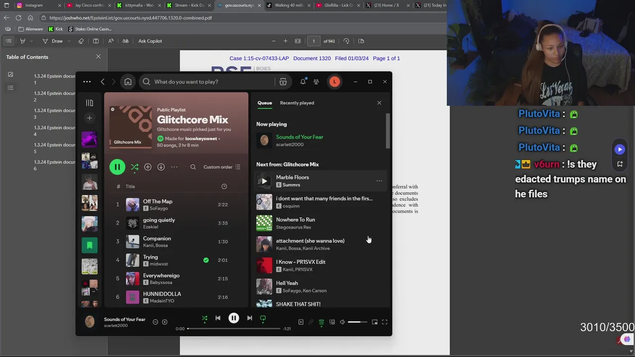Select Hell Yeah in the queue
Image resolution: width=635 pixels, height=357 pixels.
pos(320,287)
